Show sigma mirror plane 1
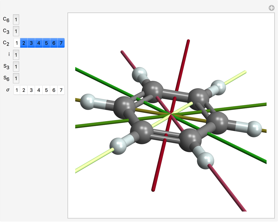Image resolution: width=278 pixels, height=222 pixels. point(17,90)
